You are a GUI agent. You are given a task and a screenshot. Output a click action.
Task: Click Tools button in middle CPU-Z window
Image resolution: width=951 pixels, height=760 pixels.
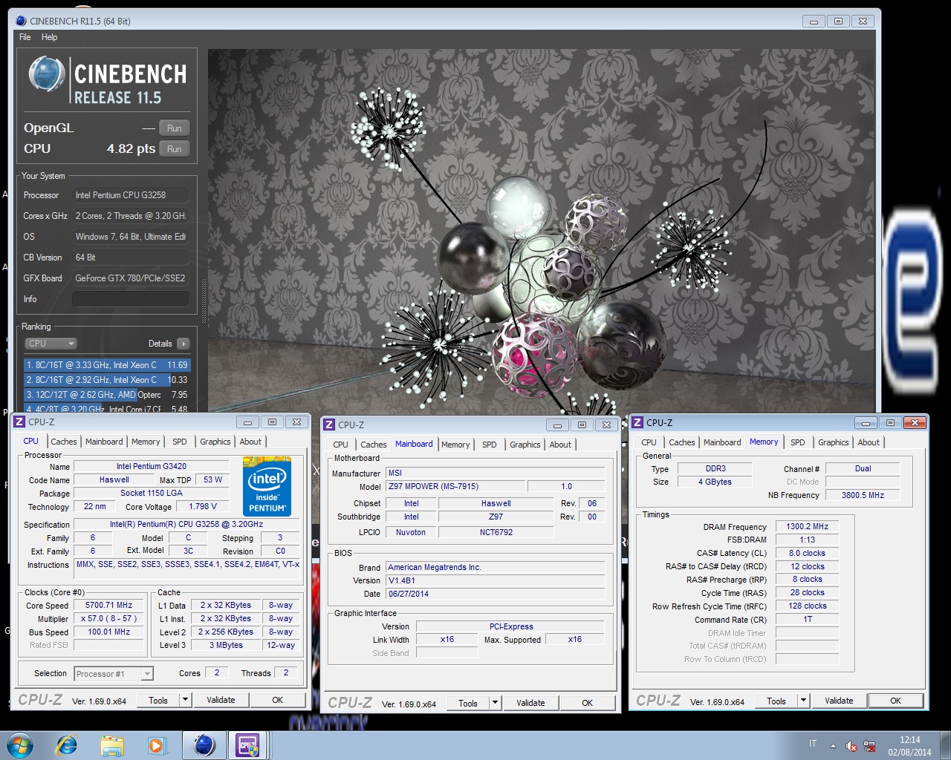coord(468,703)
